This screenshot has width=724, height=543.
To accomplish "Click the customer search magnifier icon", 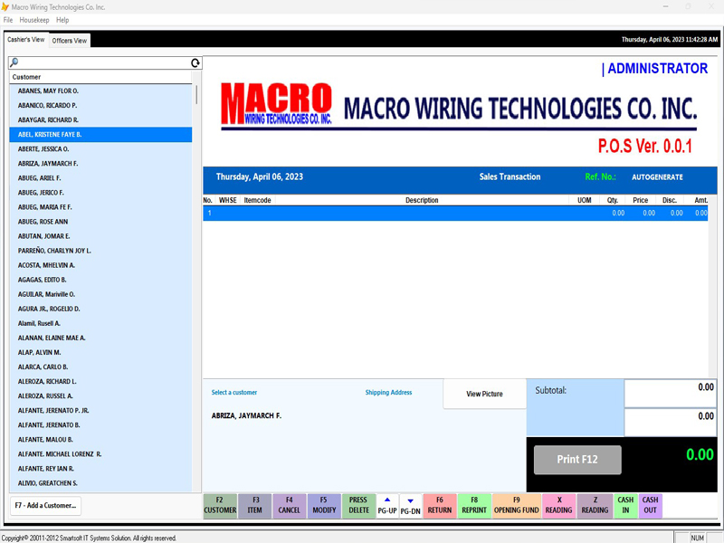I will [x=14, y=62].
